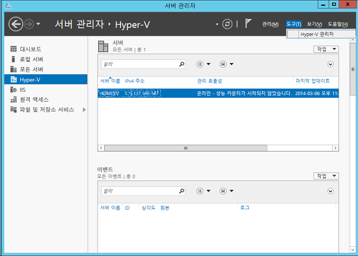Select 모든 서버 label in navigation
Screen dimensions: 358x256
[x=31, y=69]
